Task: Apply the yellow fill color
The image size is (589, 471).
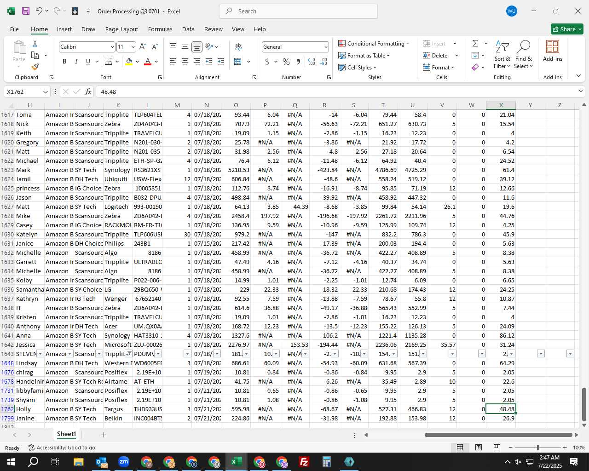Action: (x=129, y=62)
